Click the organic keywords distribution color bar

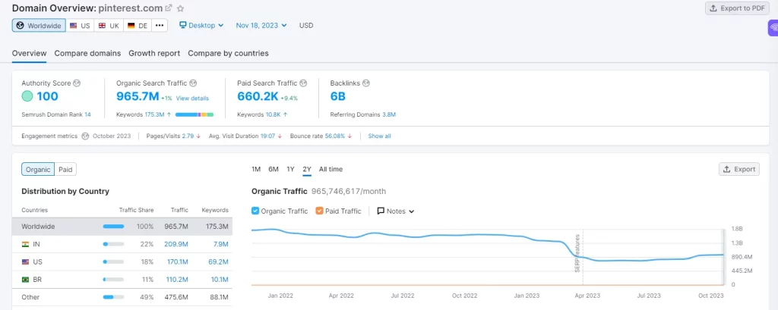coord(194,114)
